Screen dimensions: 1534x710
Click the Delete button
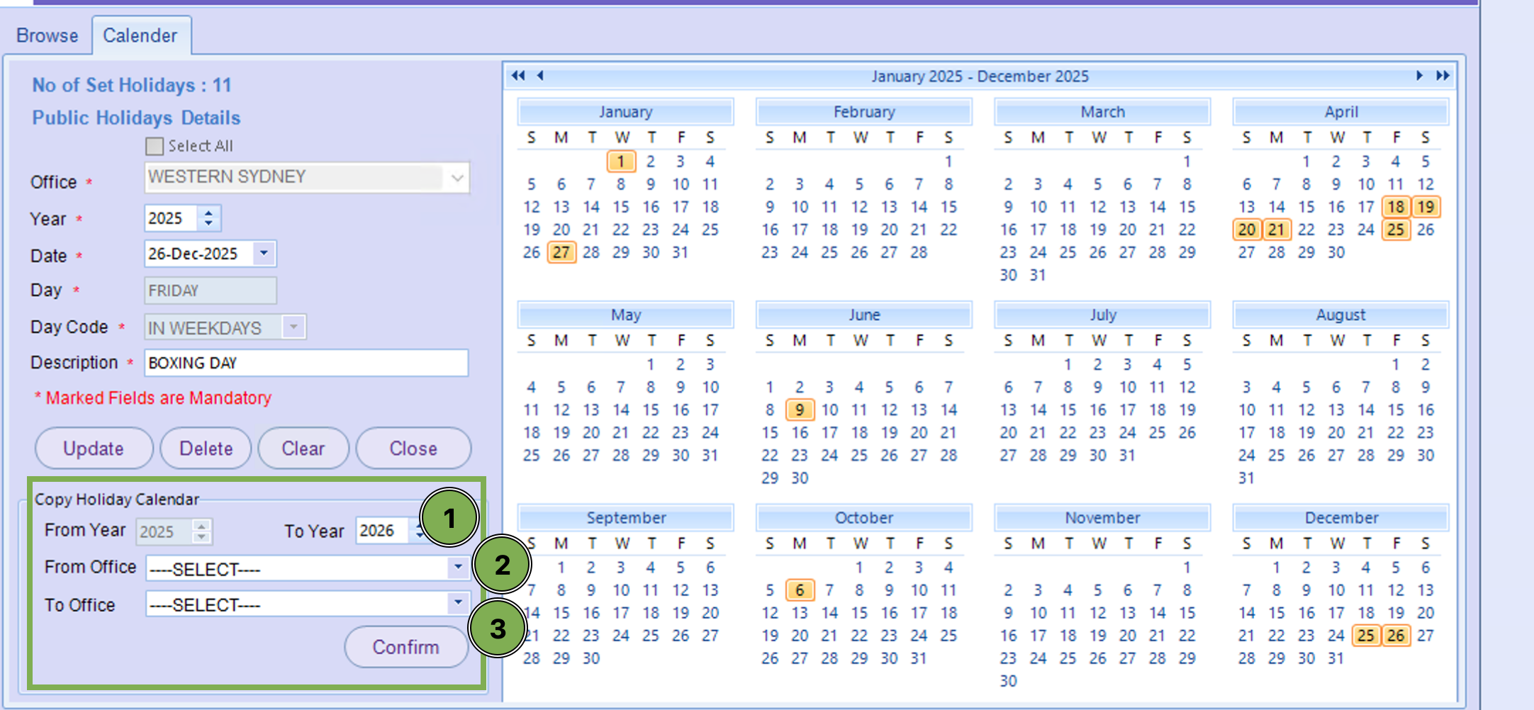[x=206, y=449]
